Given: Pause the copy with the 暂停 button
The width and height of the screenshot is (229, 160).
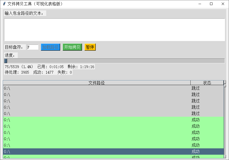Looking at the screenshot, I should 90,47.
